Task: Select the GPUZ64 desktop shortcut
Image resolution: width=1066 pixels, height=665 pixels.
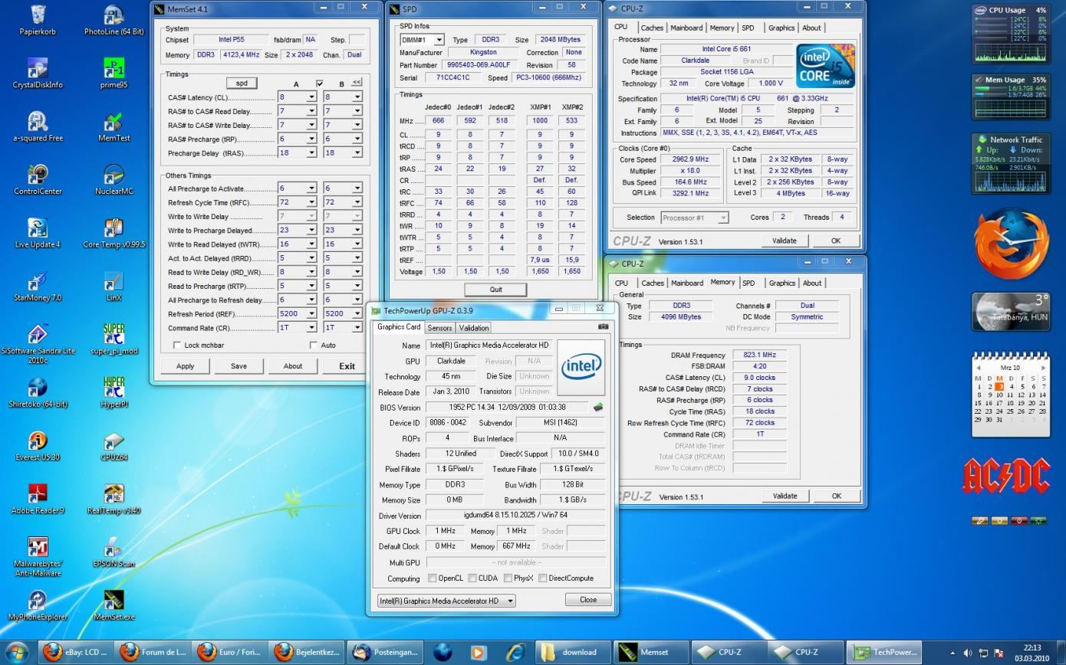Action: click(x=114, y=446)
